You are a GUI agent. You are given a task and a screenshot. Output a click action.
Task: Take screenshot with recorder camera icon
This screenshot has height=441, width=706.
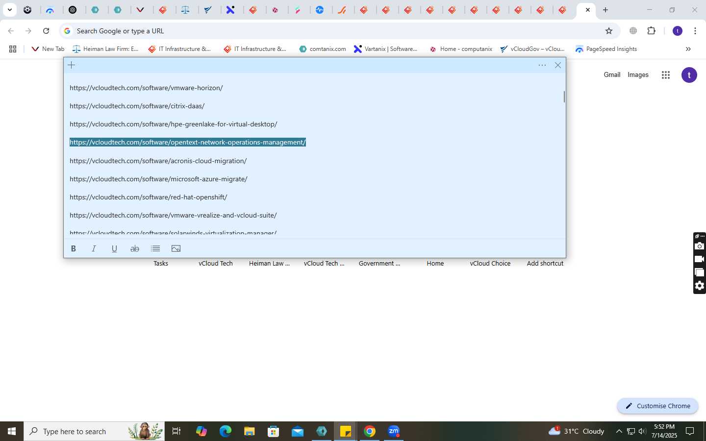coord(700,246)
